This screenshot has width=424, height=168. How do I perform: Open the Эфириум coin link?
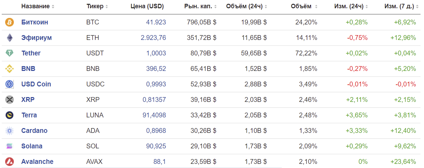point(36,38)
